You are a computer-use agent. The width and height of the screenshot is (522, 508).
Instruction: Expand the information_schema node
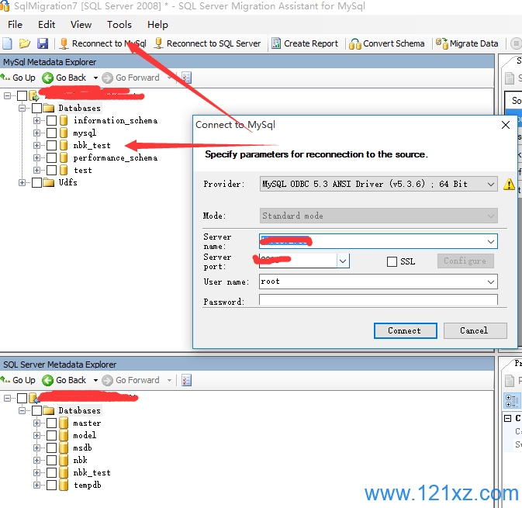(36, 120)
